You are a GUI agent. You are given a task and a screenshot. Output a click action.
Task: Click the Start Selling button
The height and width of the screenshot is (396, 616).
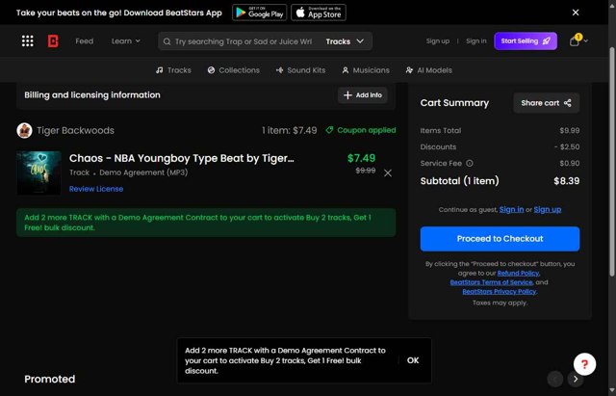pos(526,40)
